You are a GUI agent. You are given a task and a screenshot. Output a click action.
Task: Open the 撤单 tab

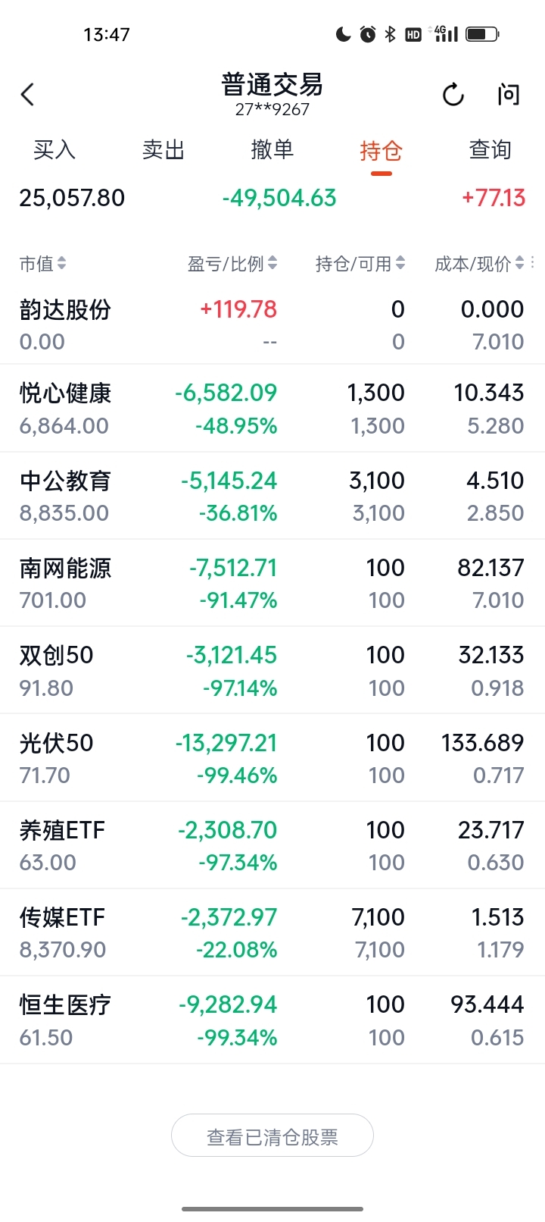272,150
